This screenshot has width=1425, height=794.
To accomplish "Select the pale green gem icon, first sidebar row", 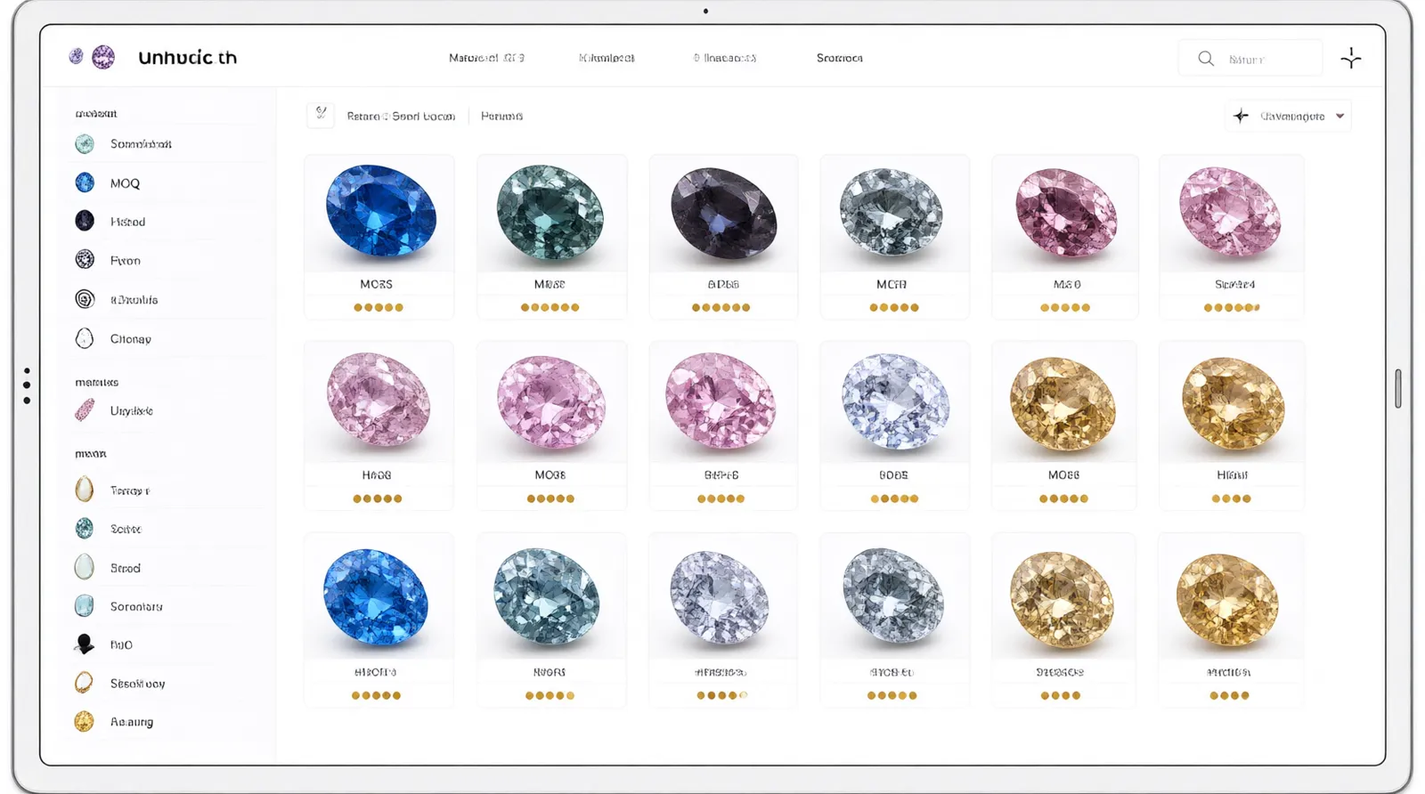I will pos(85,143).
